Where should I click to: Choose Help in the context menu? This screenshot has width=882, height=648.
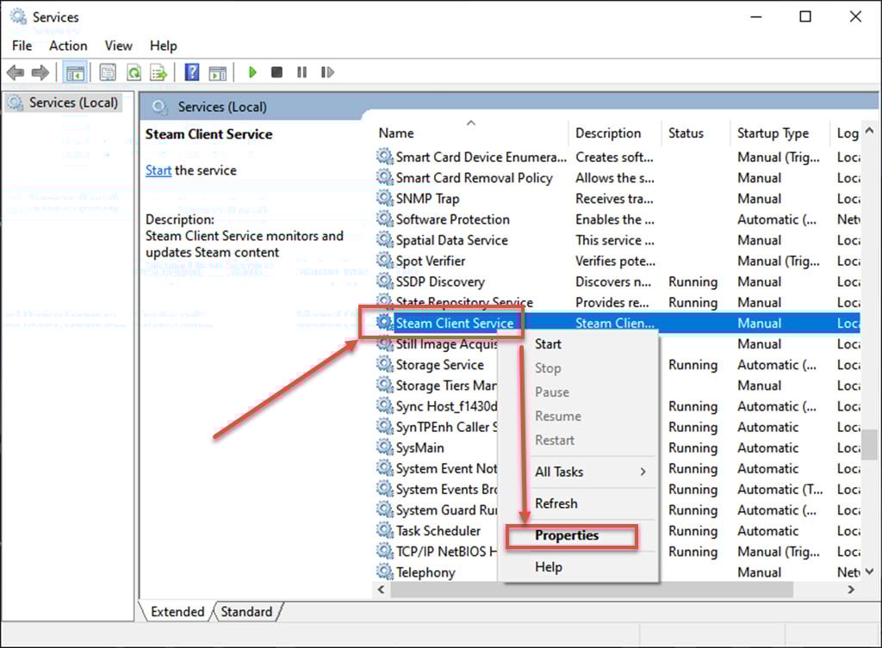click(x=578, y=567)
